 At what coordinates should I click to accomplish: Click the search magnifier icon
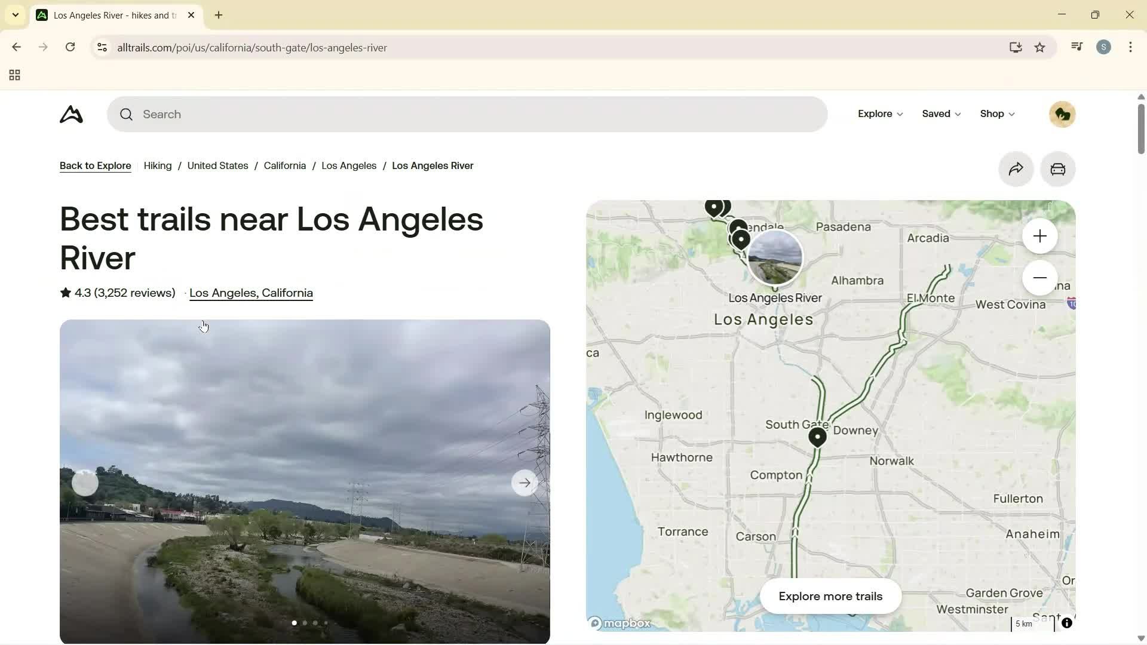click(x=127, y=114)
